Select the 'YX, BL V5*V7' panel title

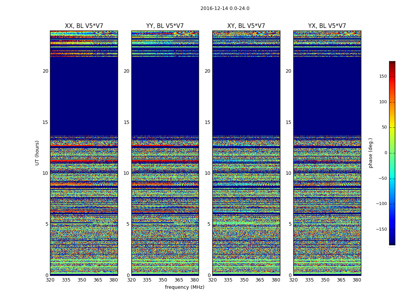coord(327,26)
